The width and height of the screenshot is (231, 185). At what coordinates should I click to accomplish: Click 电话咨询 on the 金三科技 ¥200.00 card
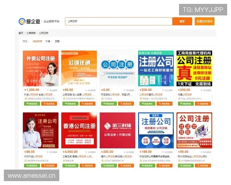[x=126, y=166]
